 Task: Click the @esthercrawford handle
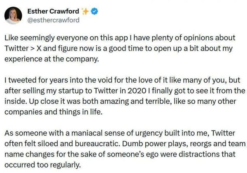coord(53,20)
